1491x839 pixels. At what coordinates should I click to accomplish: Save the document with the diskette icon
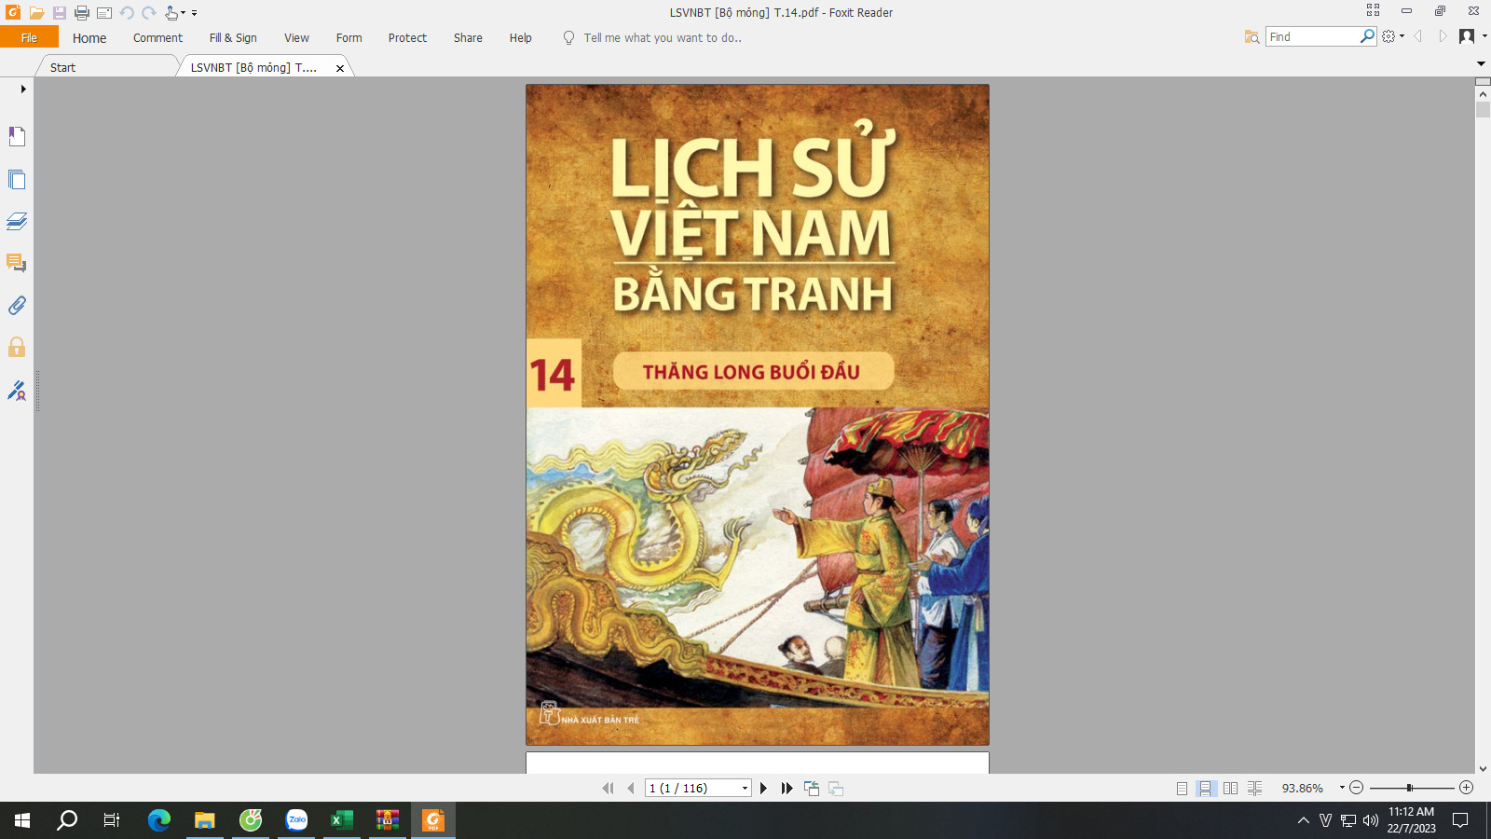[x=59, y=13]
